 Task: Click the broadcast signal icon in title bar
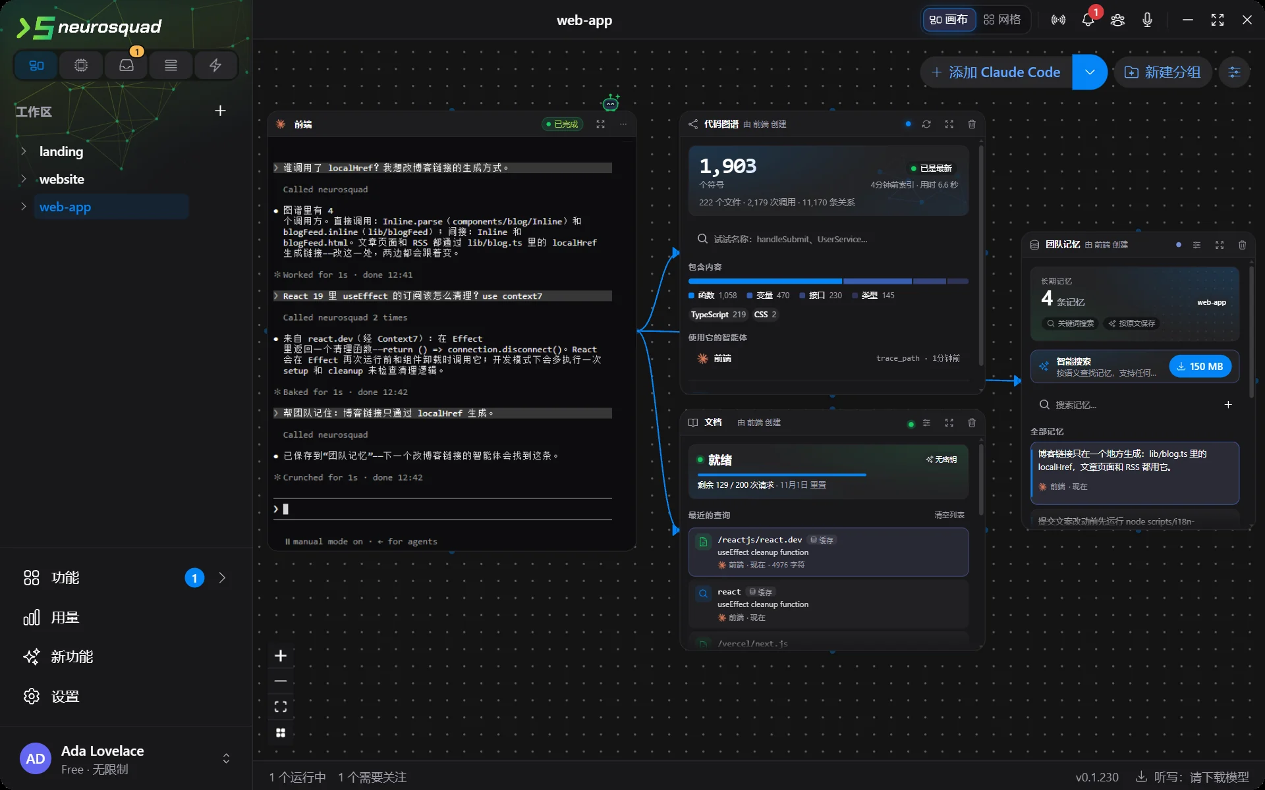1058,20
